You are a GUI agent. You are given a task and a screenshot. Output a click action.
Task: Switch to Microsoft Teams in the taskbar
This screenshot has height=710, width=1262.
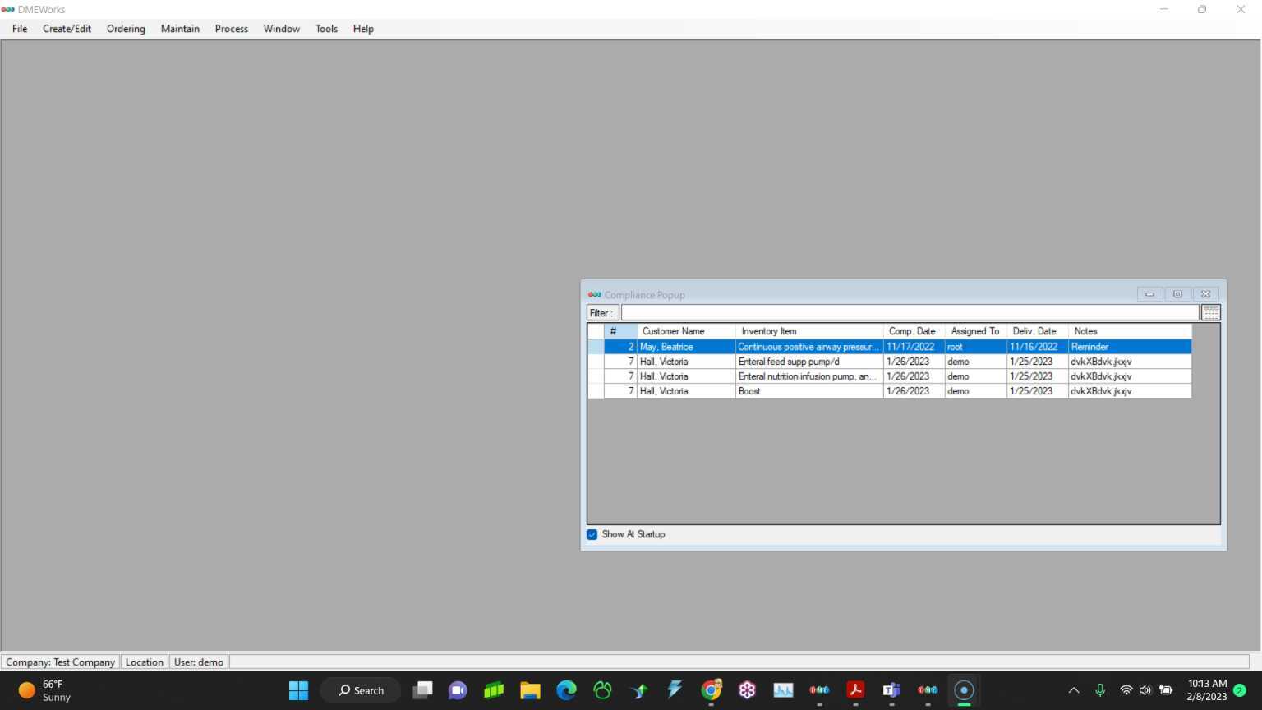click(891, 690)
